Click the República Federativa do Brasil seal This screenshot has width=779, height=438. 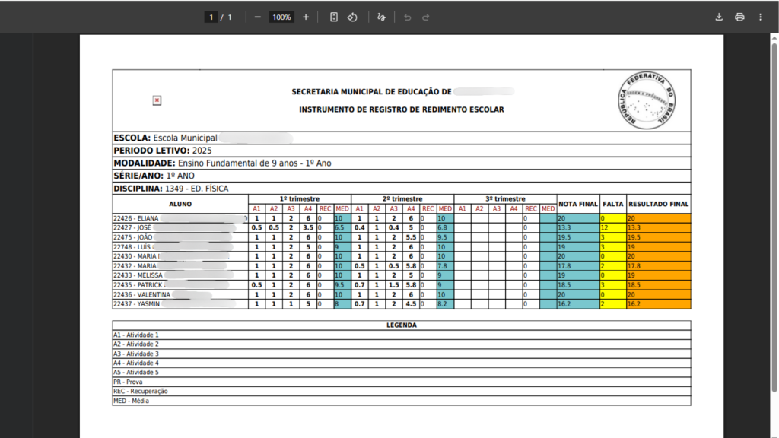coord(646,100)
